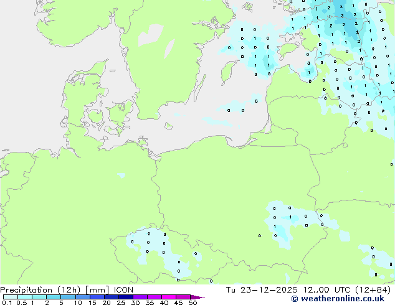Pick the 5–10 mm legend color swatch
395x305 pixels.
[x=68, y=297]
